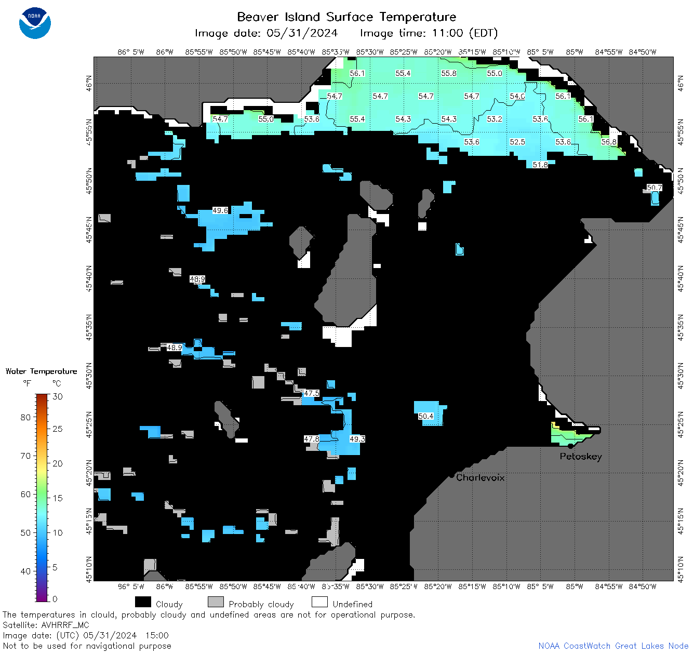Select the 56.8 temperature reading
The image size is (694, 654).
(x=609, y=142)
